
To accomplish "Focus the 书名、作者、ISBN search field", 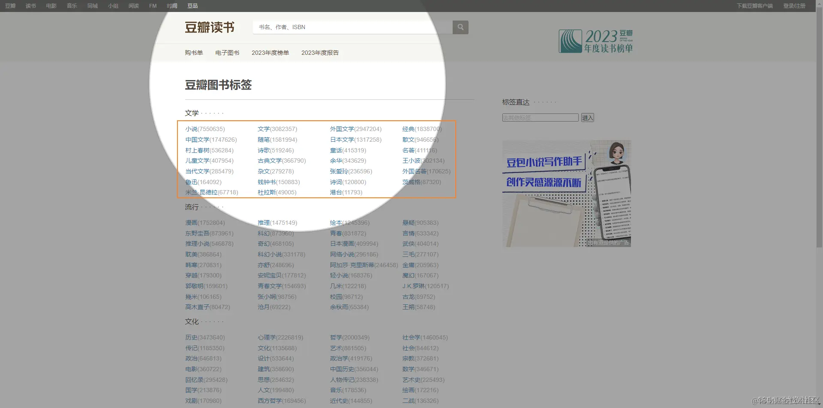I will 353,27.
